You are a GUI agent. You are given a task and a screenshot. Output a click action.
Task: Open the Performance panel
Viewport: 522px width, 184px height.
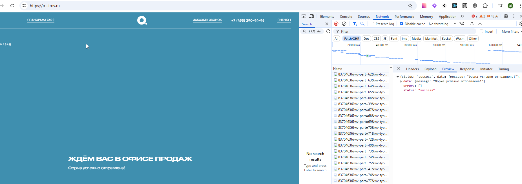tap(404, 17)
